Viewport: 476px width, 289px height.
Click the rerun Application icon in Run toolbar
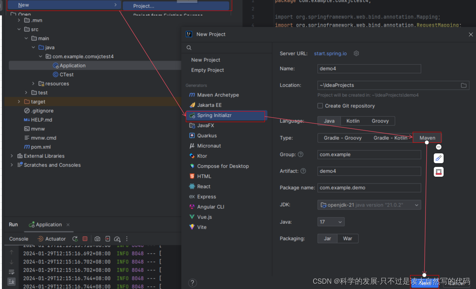[75, 239]
